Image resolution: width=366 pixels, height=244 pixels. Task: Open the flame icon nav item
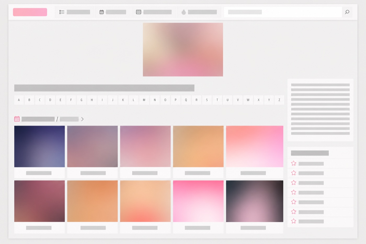pyautogui.click(x=199, y=12)
